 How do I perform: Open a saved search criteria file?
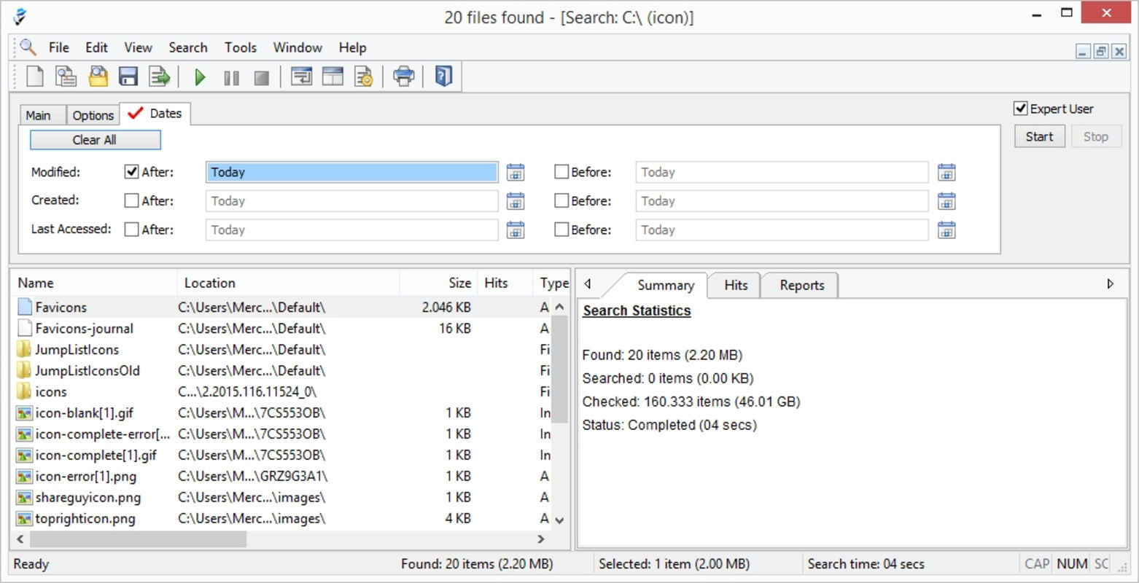tap(97, 77)
